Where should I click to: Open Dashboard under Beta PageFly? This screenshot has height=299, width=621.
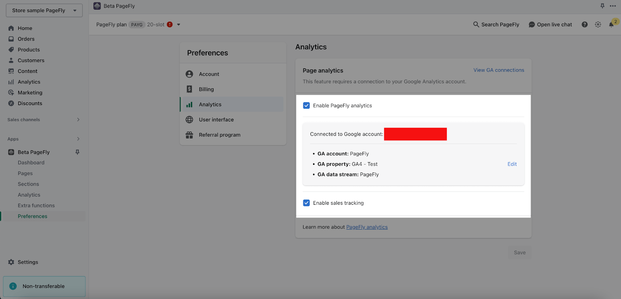pos(31,162)
